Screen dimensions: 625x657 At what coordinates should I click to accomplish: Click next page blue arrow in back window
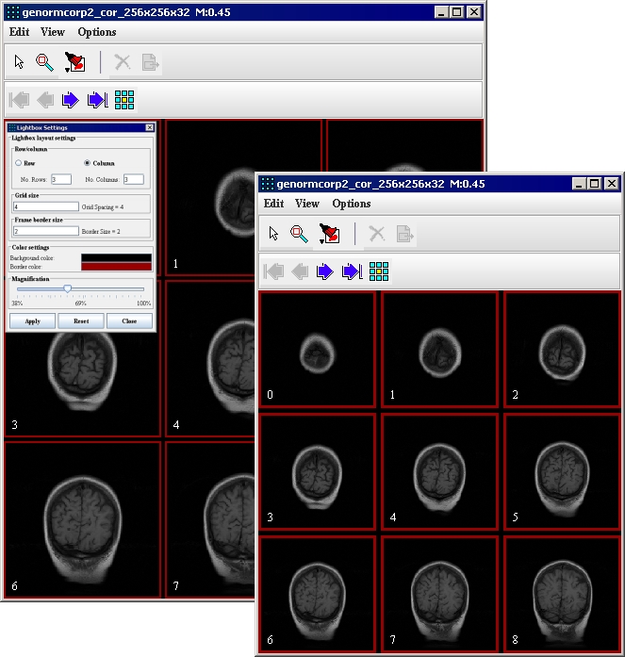[x=71, y=100]
